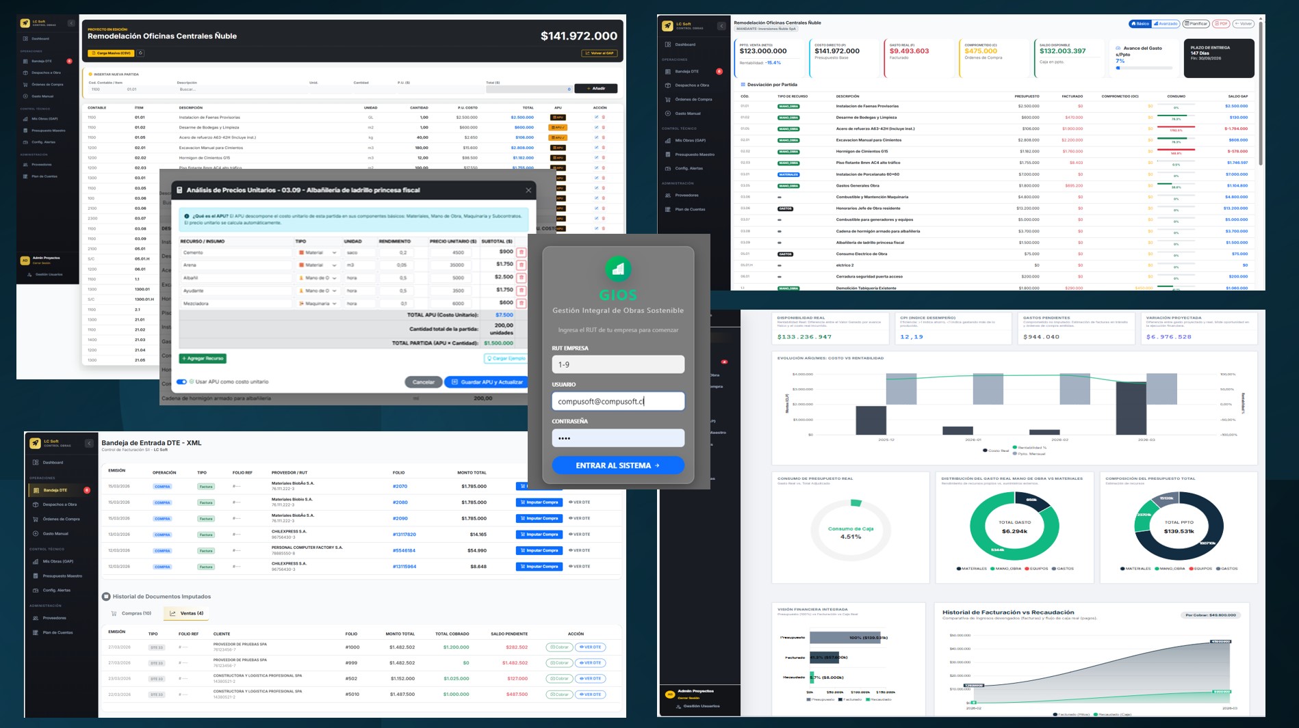Click ENTRAR AL SISTEMA
Screen dimensions: 1299x728
click(618, 466)
